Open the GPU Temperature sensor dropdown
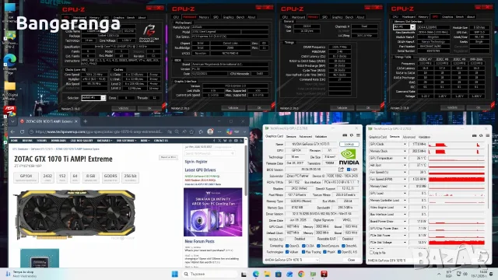The width and height of the screenshot is (498, 280). (405, 159)
